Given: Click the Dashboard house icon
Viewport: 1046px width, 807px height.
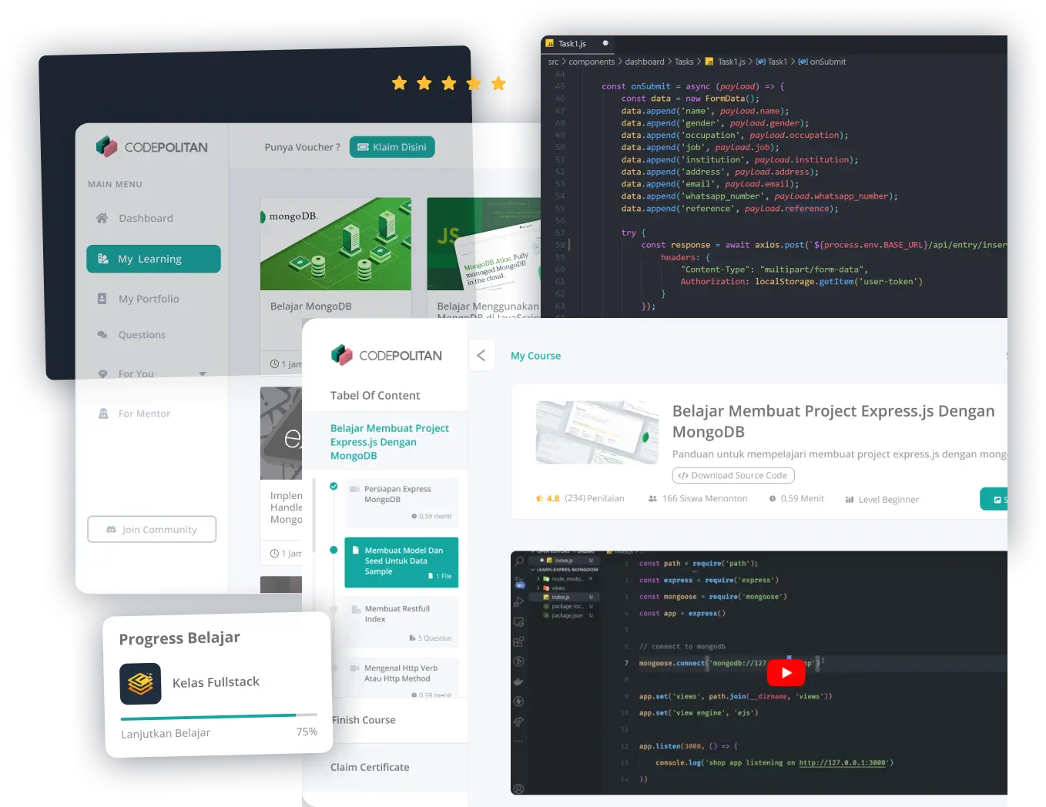Looking at the screenshot, I should (102, 218).
